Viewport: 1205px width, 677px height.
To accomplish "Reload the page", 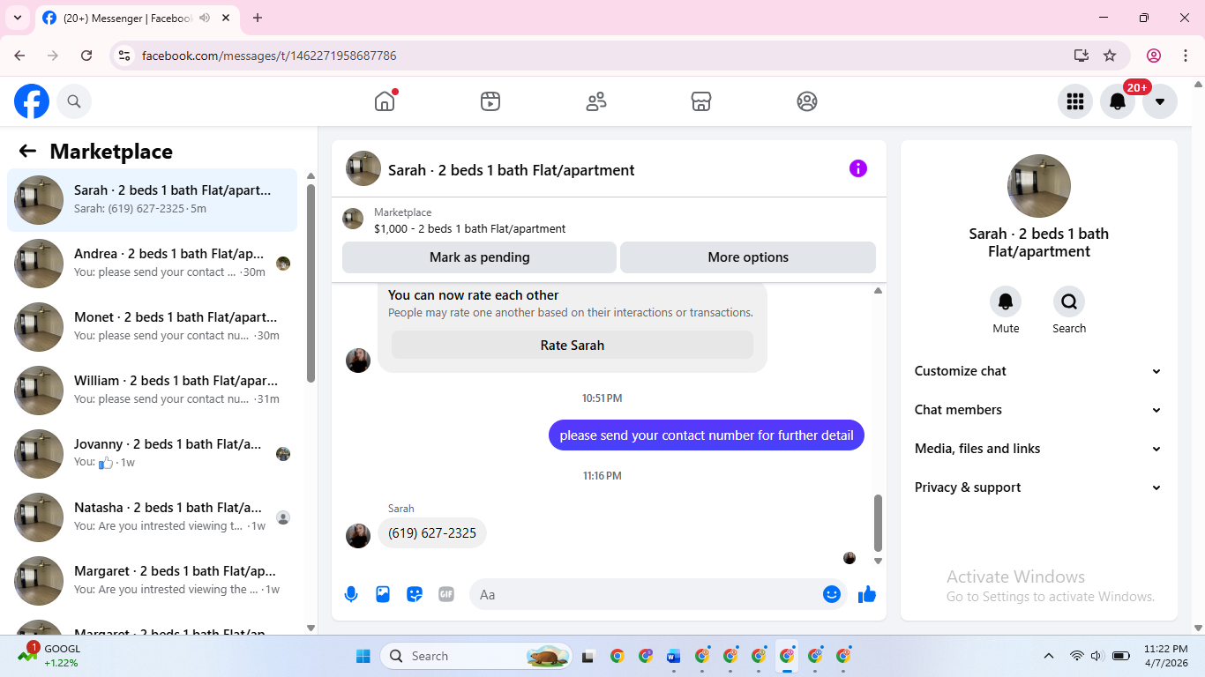I will 86,56.
